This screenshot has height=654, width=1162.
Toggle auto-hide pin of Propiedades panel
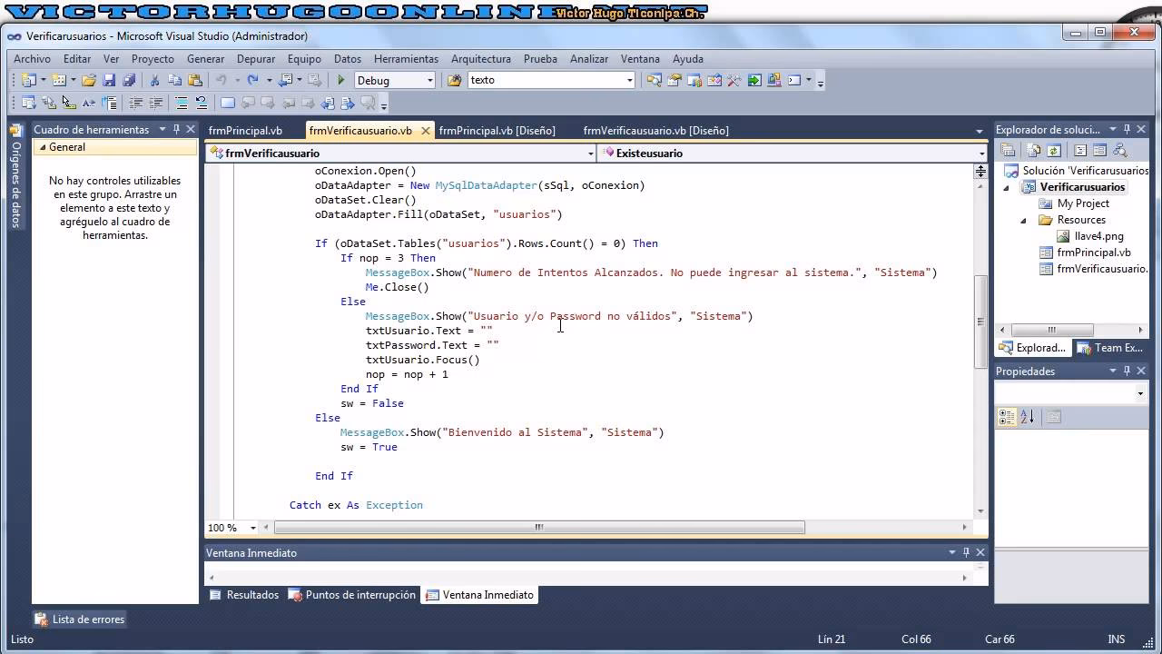[x=1128, y=371]
